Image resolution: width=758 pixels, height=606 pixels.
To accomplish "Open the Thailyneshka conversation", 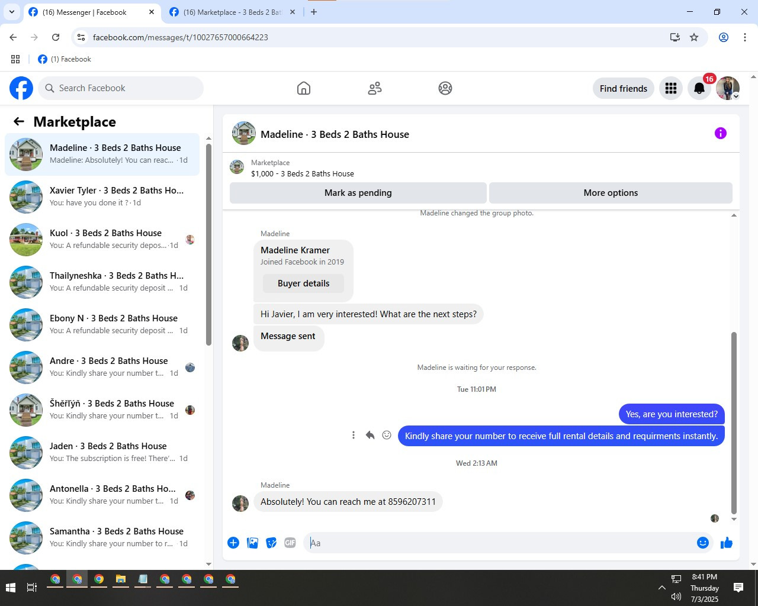I will (102, 282).
